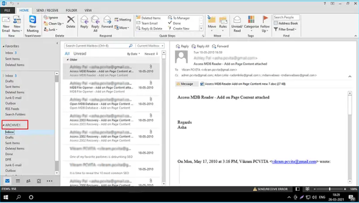Switch to the SEND / RECEIVE tab

(x=47, y=10)
